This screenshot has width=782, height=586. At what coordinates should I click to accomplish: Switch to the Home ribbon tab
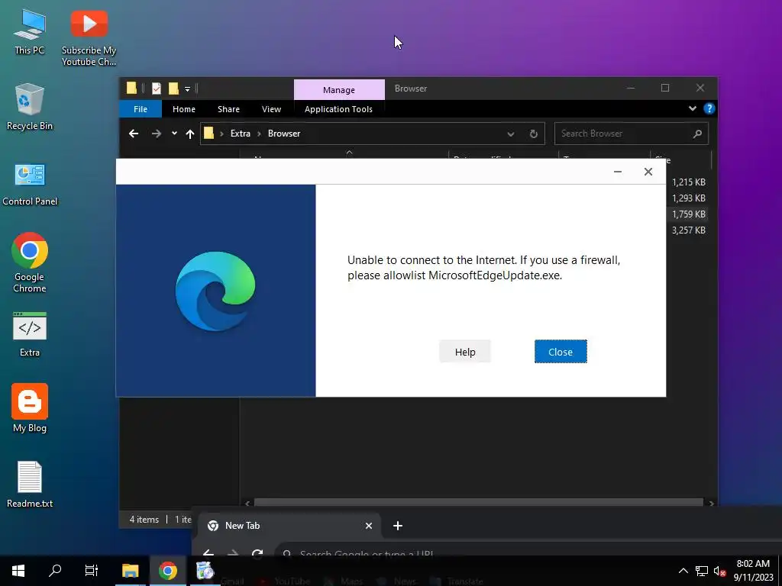[183, 109]
